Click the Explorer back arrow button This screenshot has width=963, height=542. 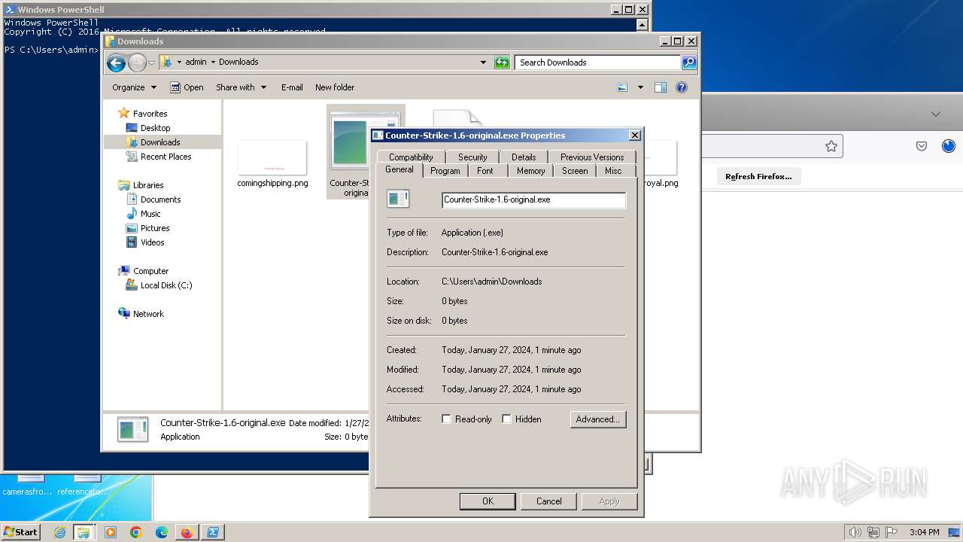point(116,62)
